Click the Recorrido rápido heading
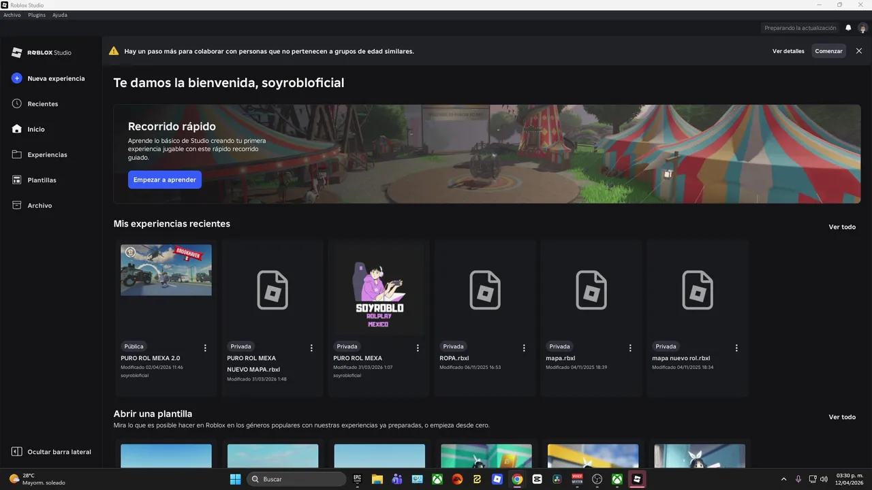The image size is (872, 490). click(172, 127)
